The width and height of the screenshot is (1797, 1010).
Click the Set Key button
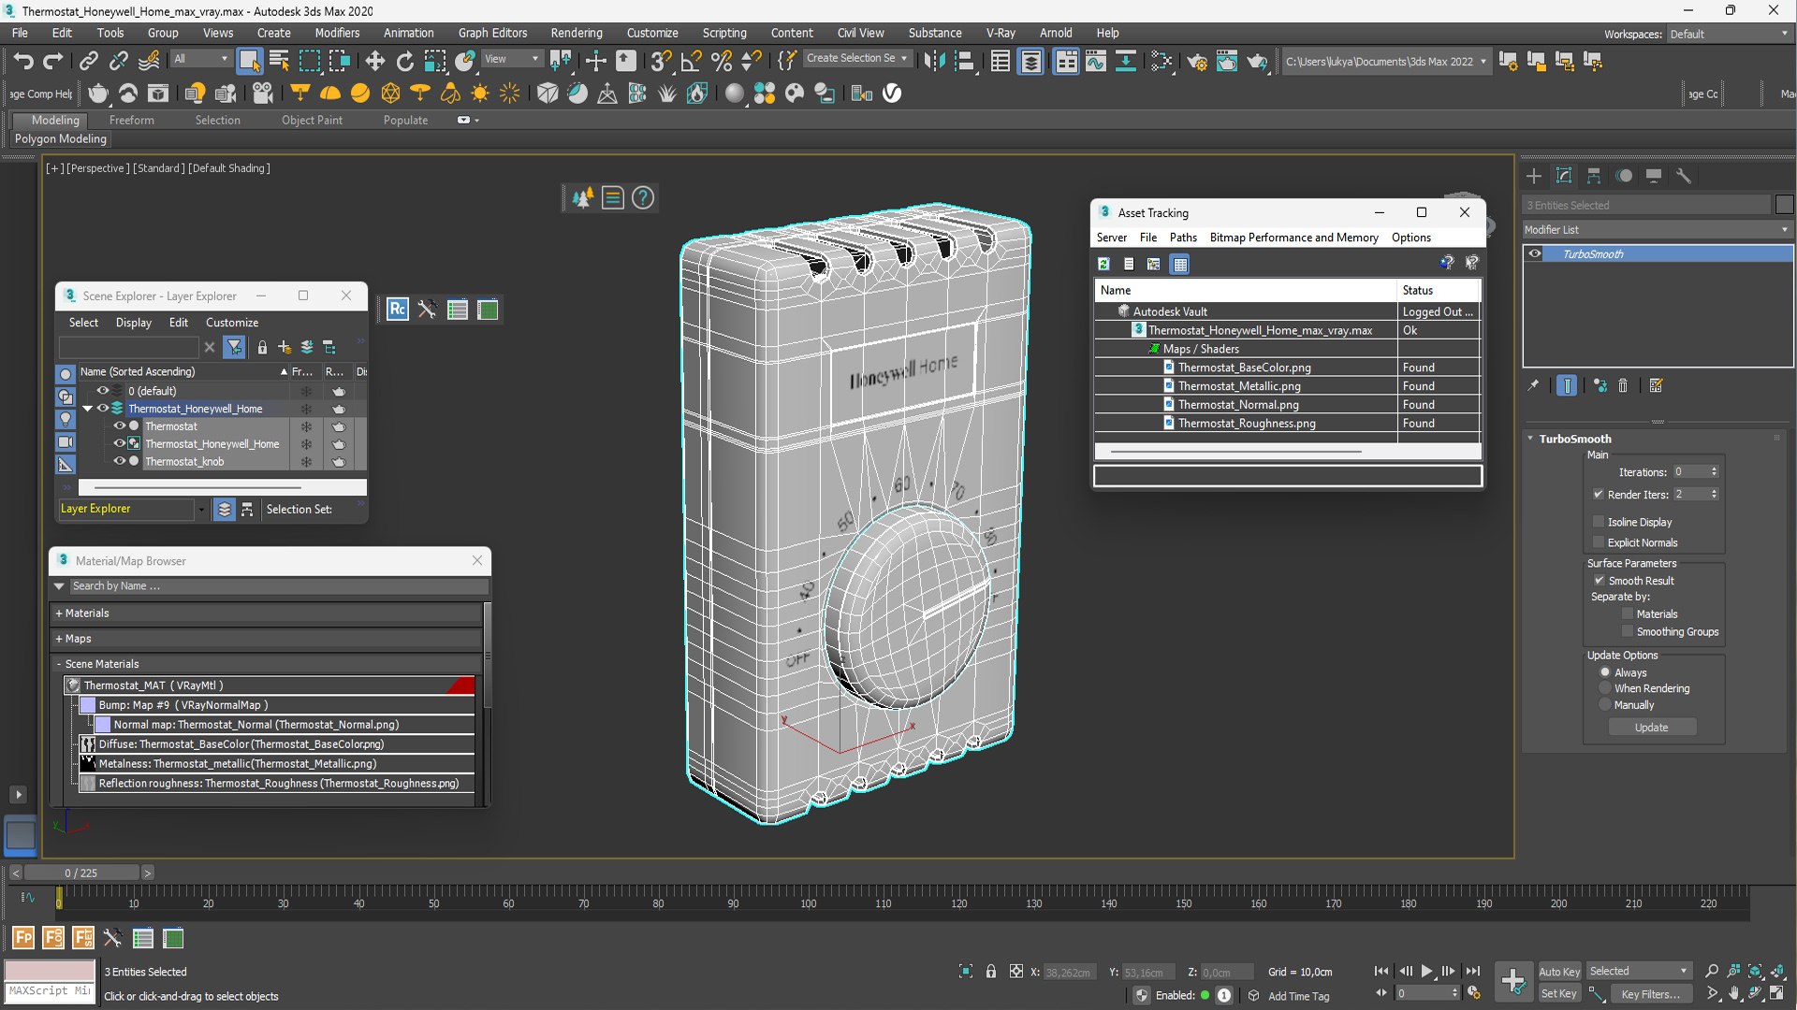point(1559,994)
